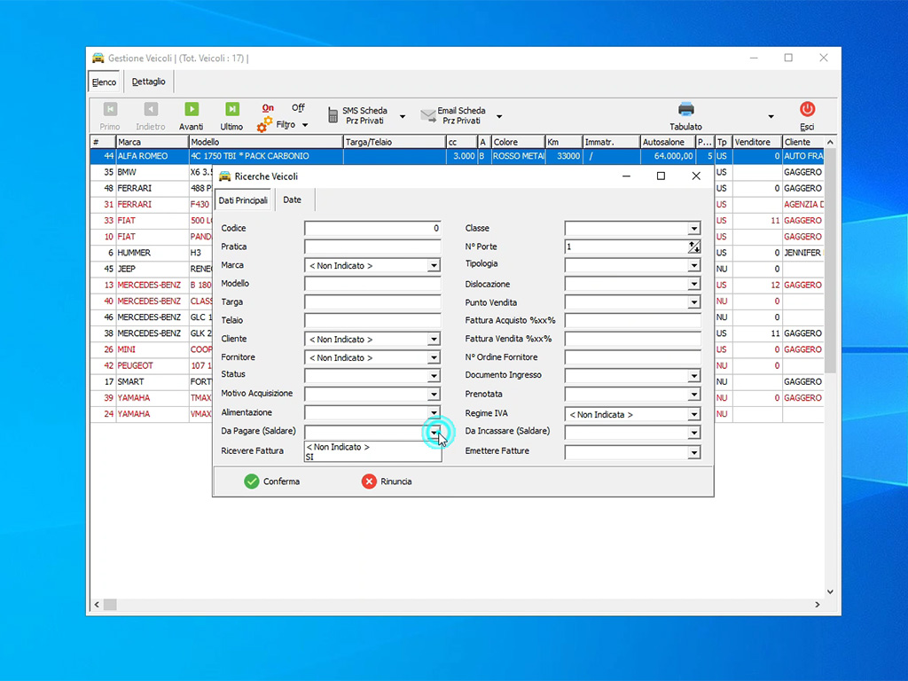Expand the SMS Scheda options arrow

(x=403, y=116)
